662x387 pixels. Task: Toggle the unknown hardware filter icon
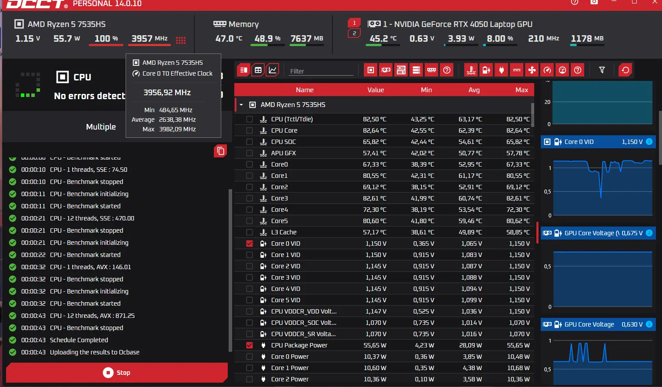pyautogui.click(x=447, y=70)
